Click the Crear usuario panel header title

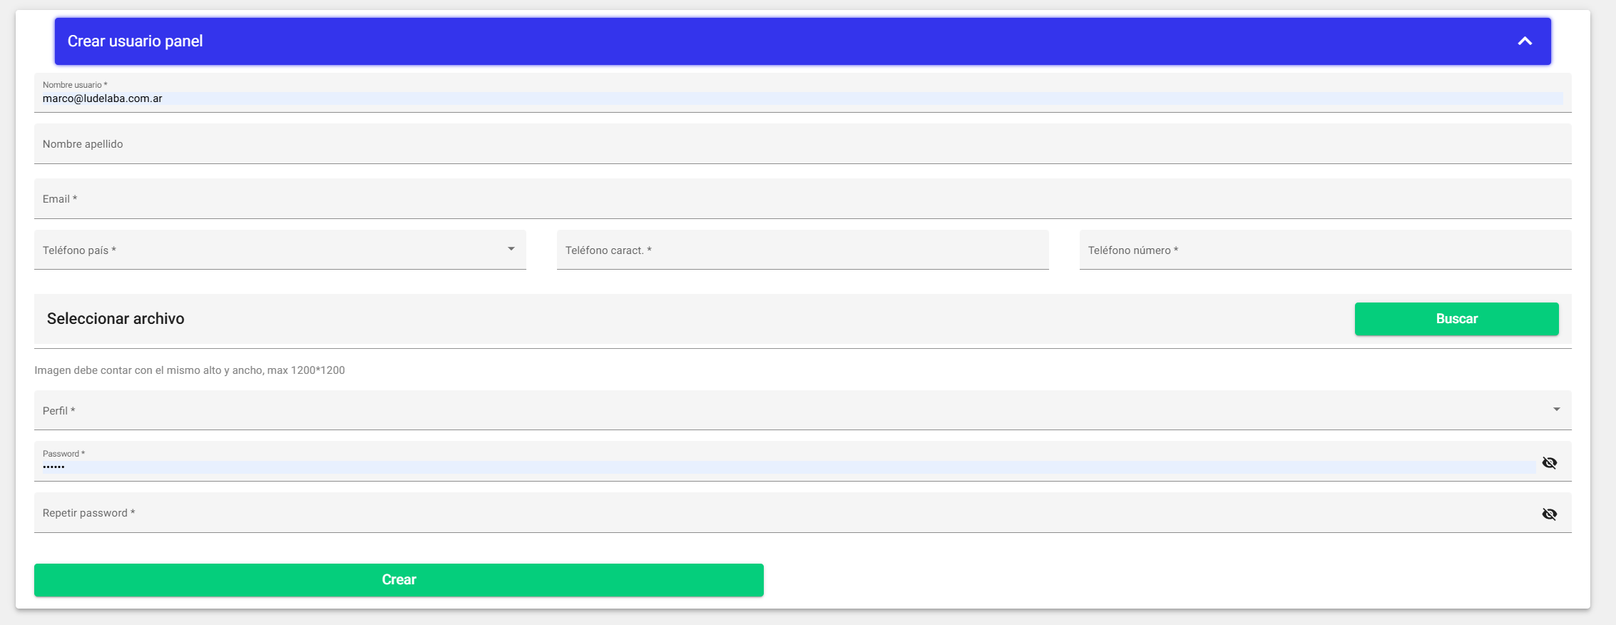135,41
